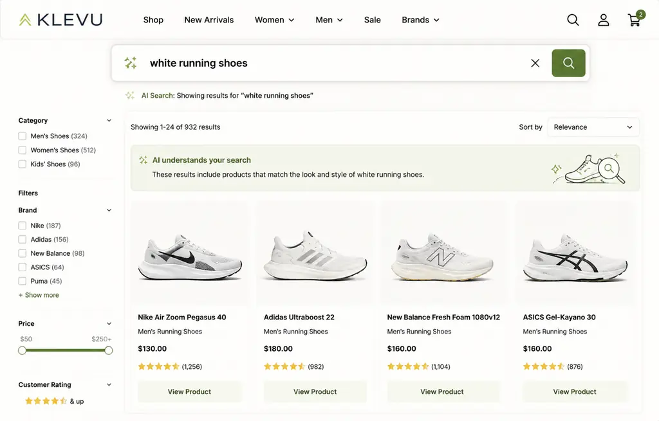Check the ASICS brand filter
The image size is (659, 421).
23,267
